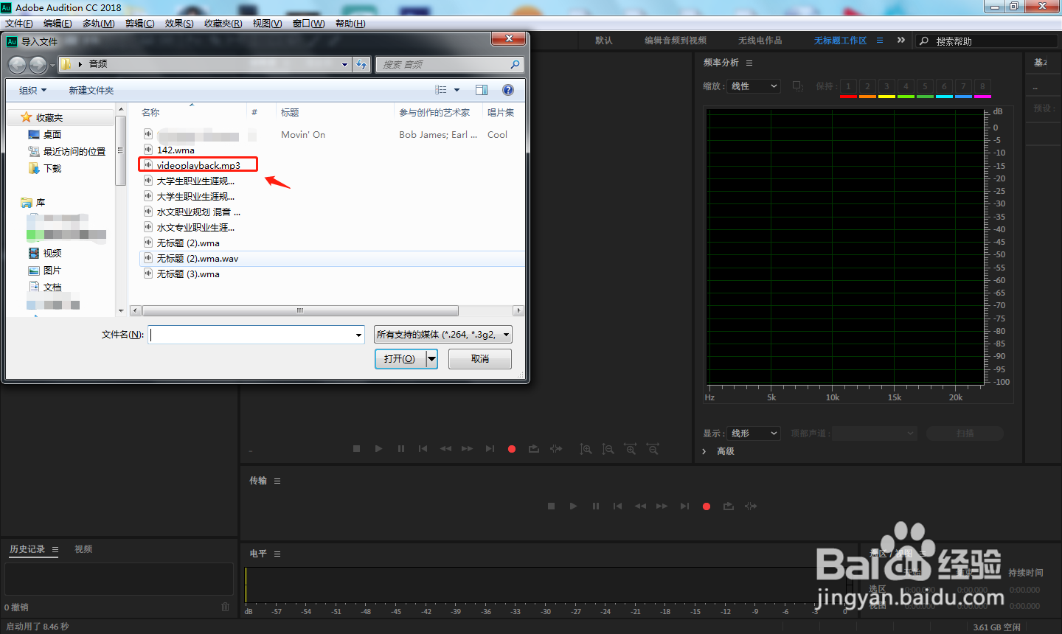The height and width of the screenshot is (634, 1062).
Task: Click the stop button in 传输 panel
Action: [x=551, y=506]
